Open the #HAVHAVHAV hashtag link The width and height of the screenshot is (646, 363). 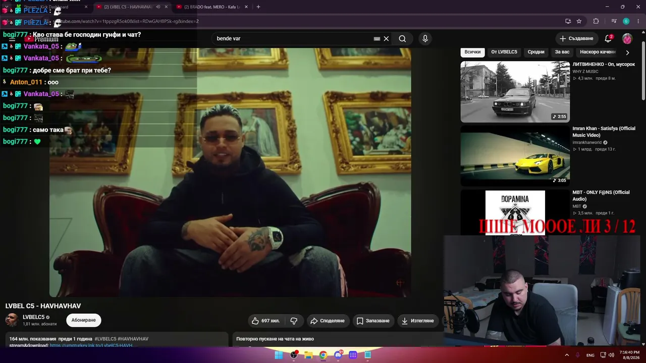point(133,339)
